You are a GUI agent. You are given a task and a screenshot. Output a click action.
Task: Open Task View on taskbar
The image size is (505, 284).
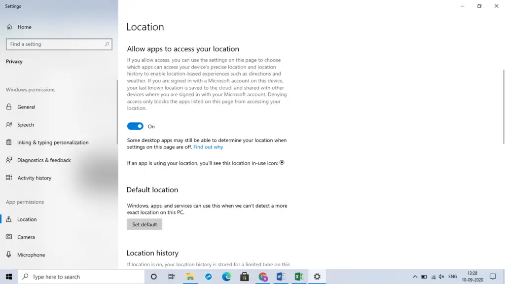pyautogui.click(x=171, y=277)
